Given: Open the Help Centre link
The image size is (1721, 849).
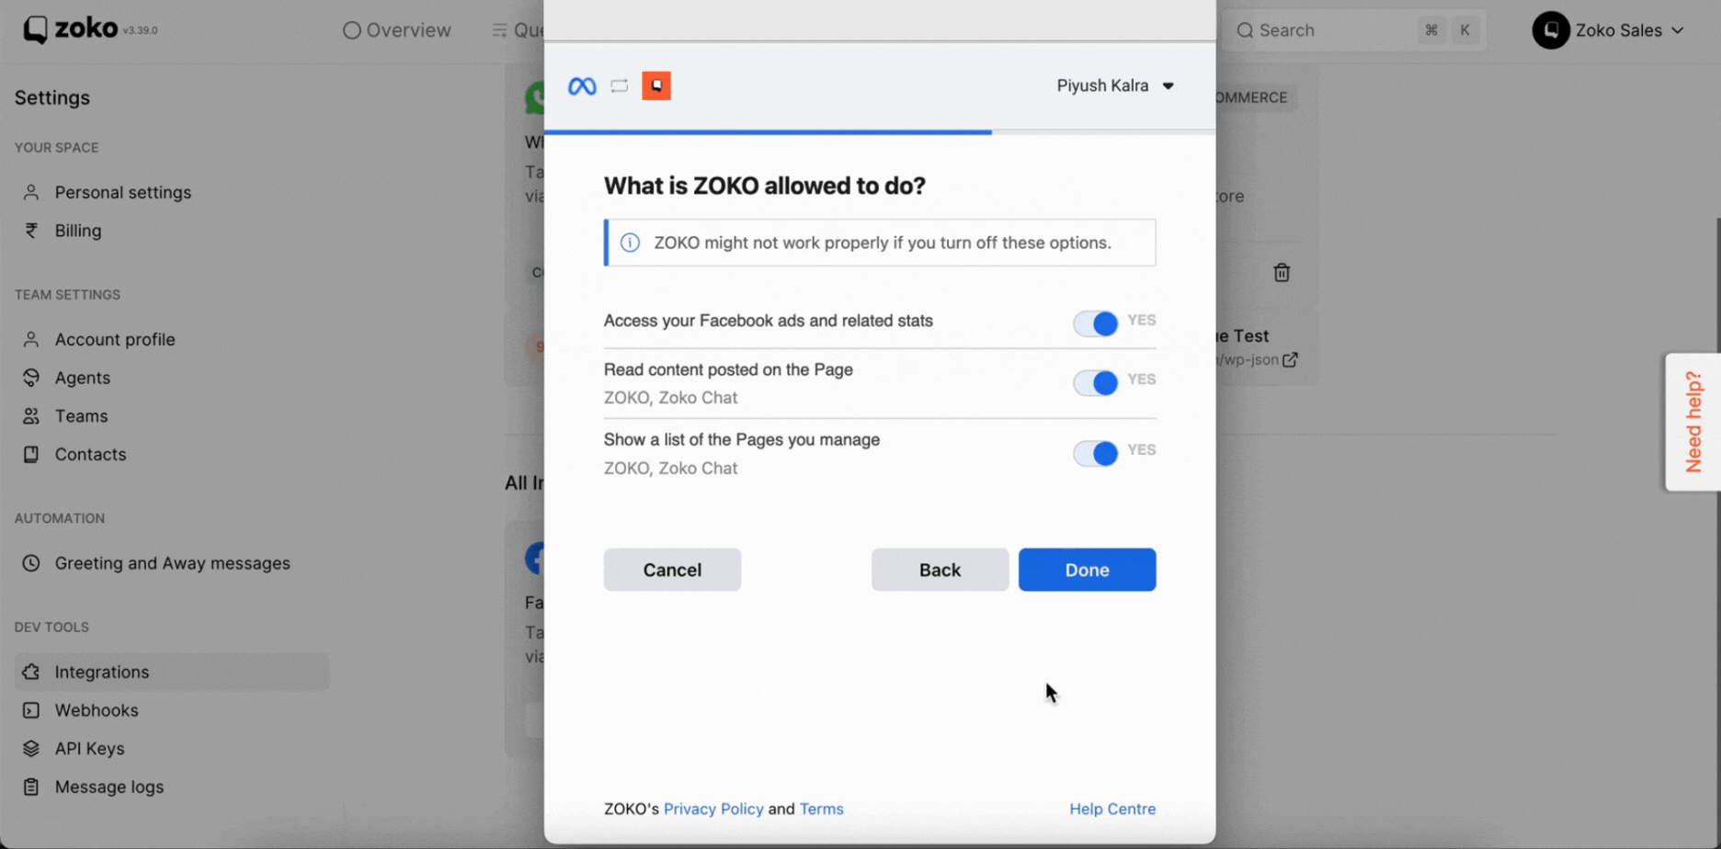Looking at the screenshot, I should pos(1112,809).
